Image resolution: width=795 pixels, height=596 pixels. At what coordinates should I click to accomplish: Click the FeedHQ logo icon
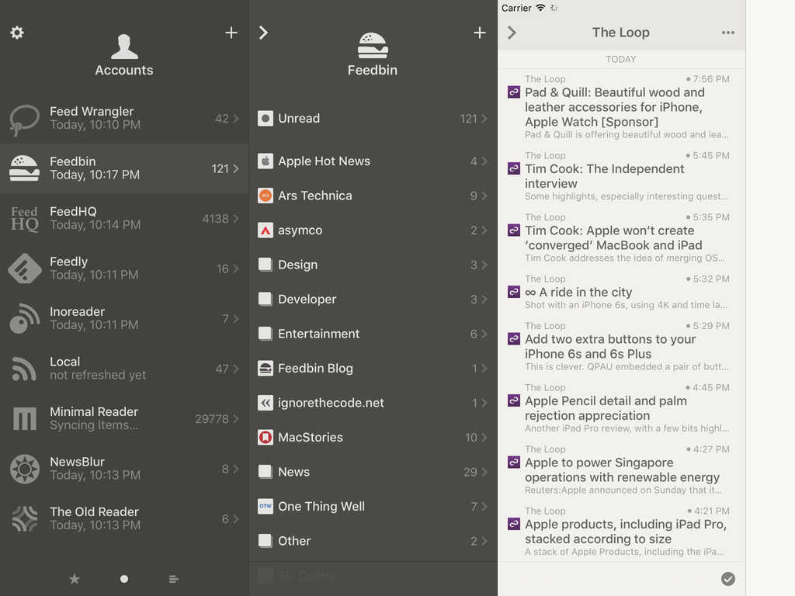[24, 218]
